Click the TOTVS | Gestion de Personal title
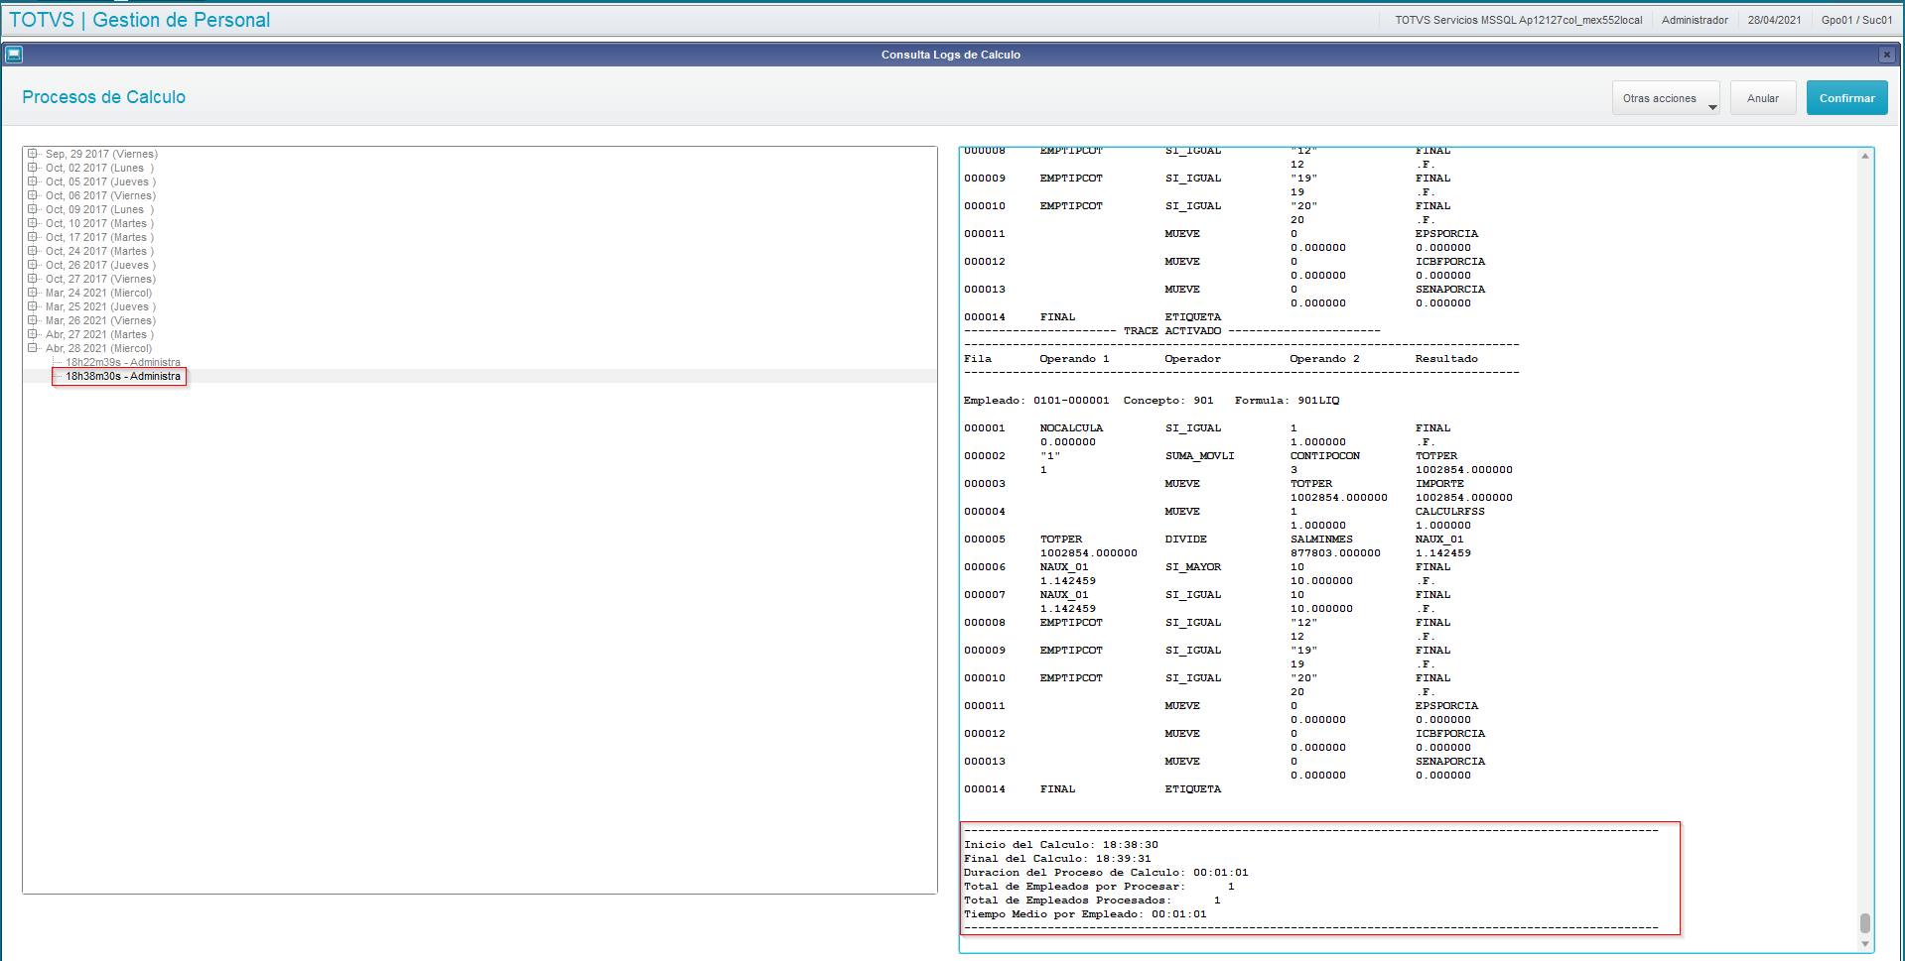The image size is (1905, 961). pyautogui.click(x=139, y=20)
